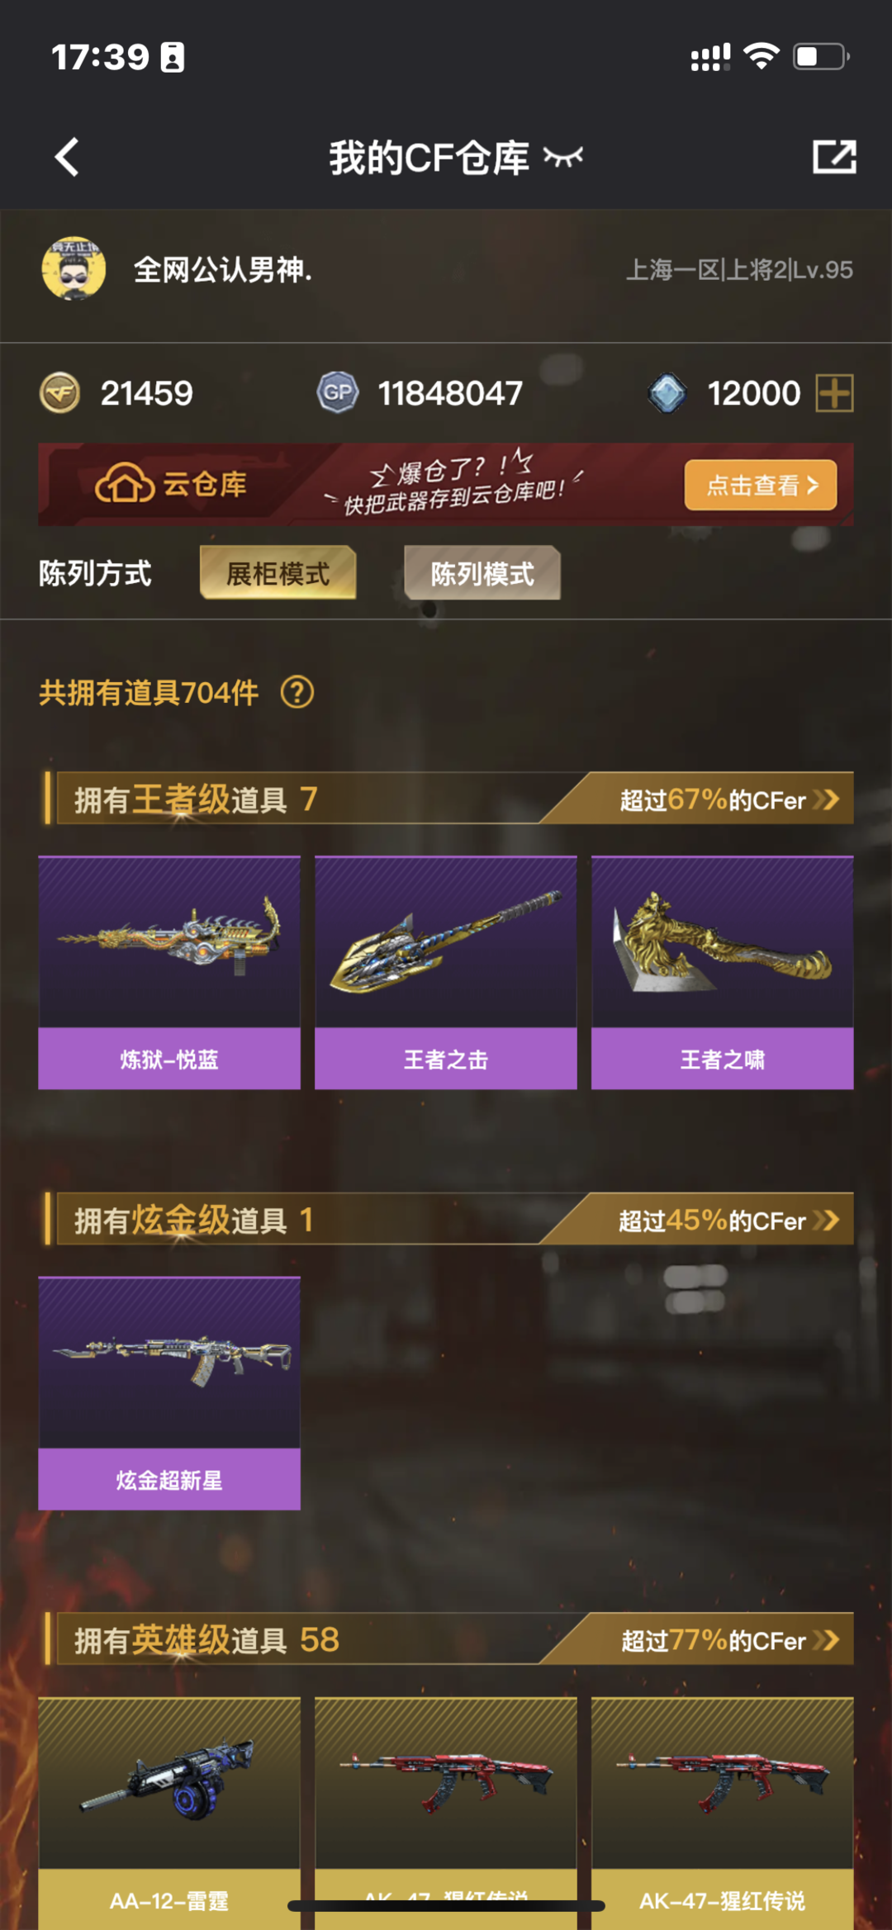Open the AA-12-雷霆 weapon card
The width and height of the screenshot is (892, 1930).
pos(169,1813)
